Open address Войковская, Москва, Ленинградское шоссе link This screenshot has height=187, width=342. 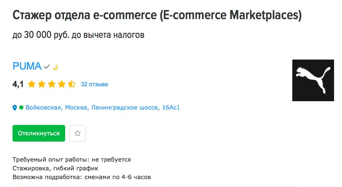tap(102, 107)
